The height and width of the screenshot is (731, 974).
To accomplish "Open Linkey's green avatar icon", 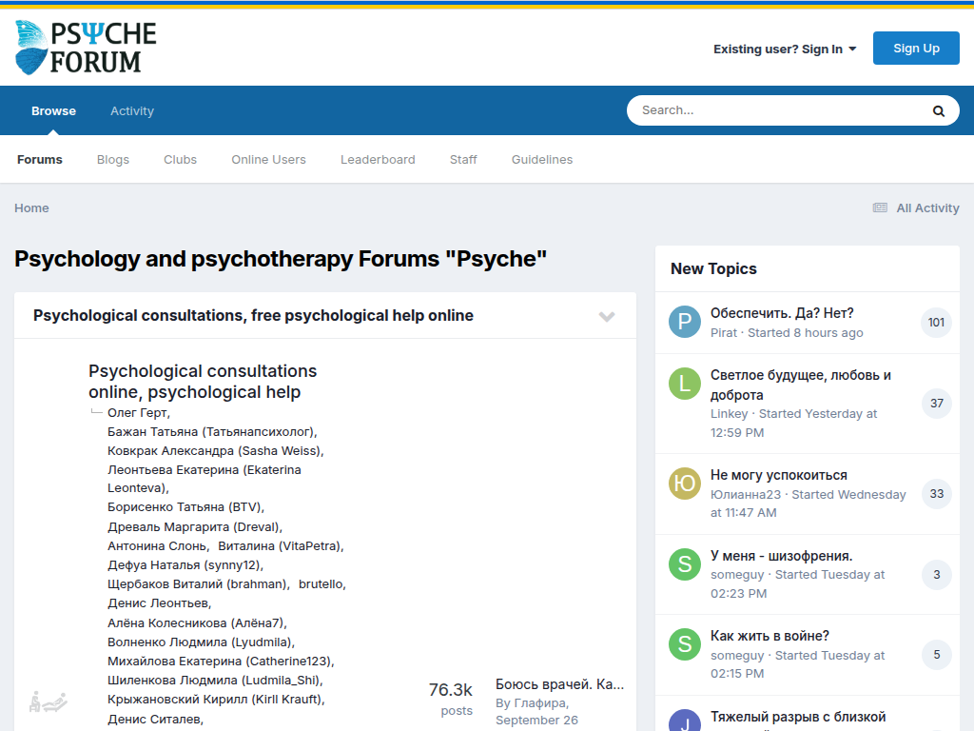I will (x=684, y=384).
